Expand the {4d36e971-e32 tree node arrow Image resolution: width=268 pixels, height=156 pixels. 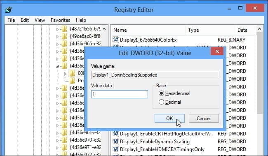[x=57, y=148]
